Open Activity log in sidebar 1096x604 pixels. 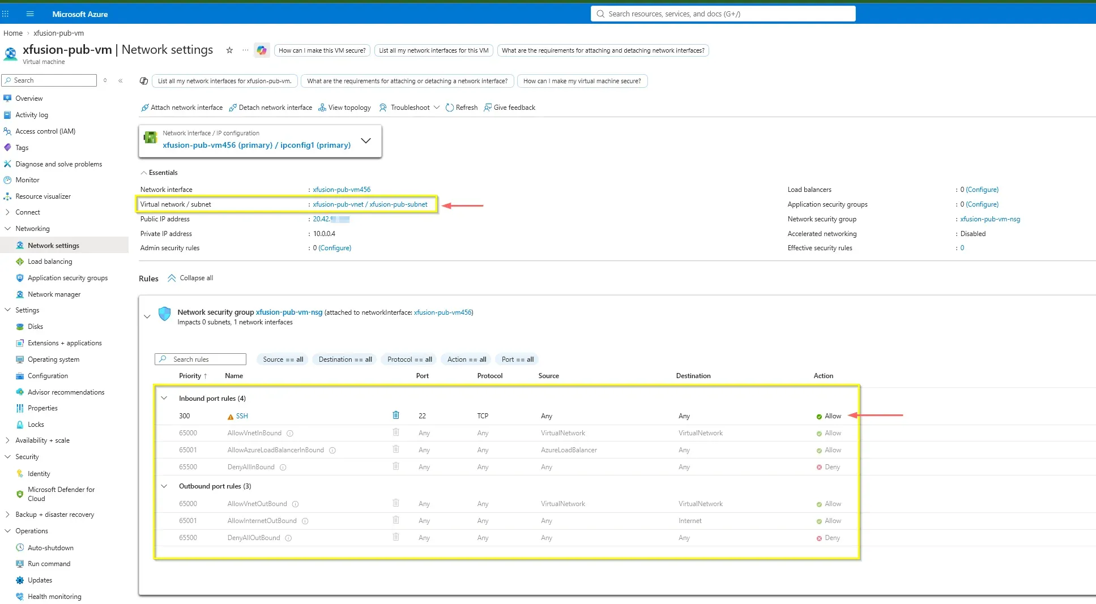click(32, 115)
